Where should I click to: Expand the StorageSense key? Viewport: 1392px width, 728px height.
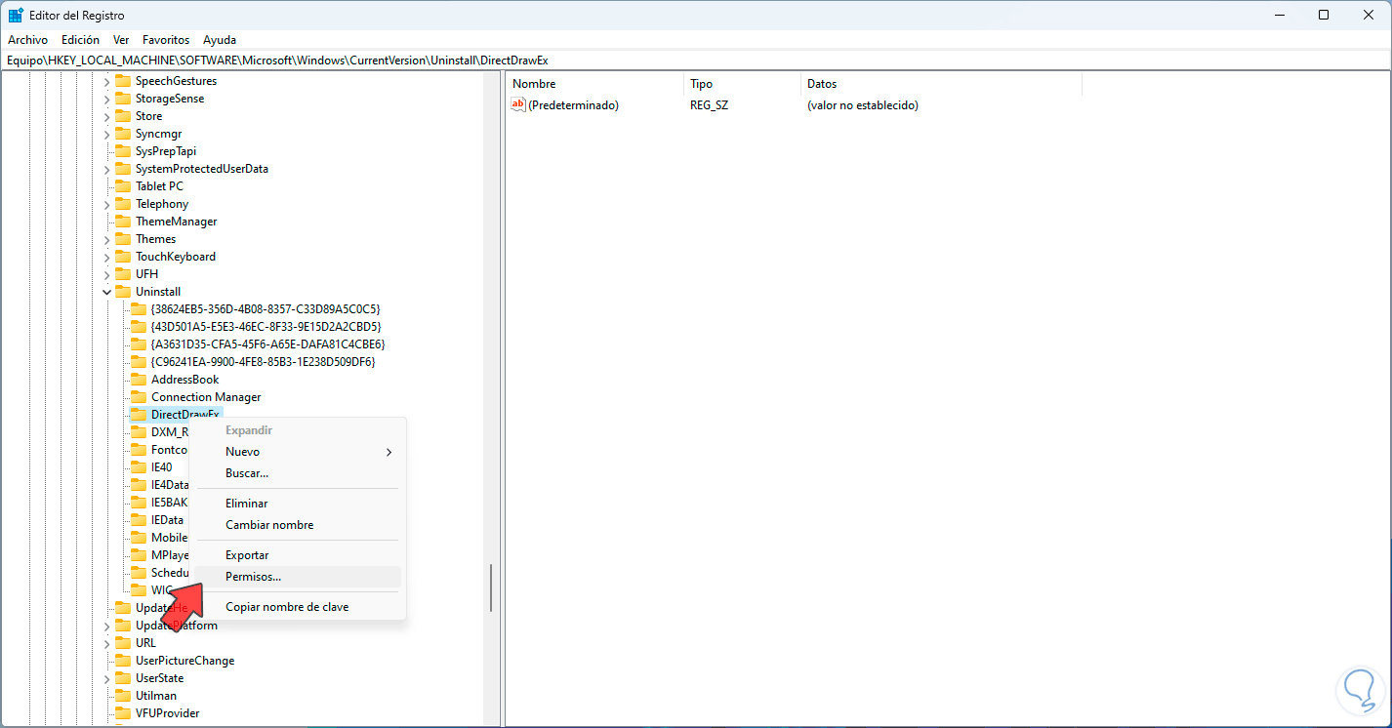(106, 99)
